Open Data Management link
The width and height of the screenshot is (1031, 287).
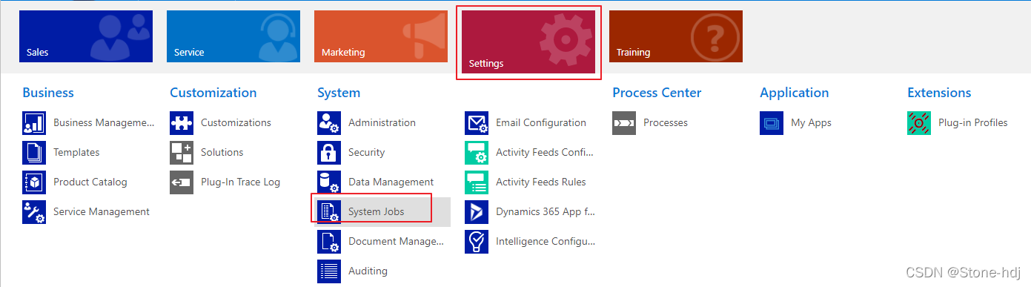[391, 182]
